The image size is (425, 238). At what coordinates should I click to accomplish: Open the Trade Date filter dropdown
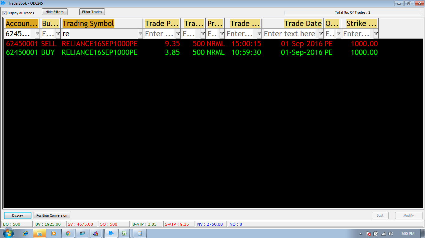click(321, 34)
